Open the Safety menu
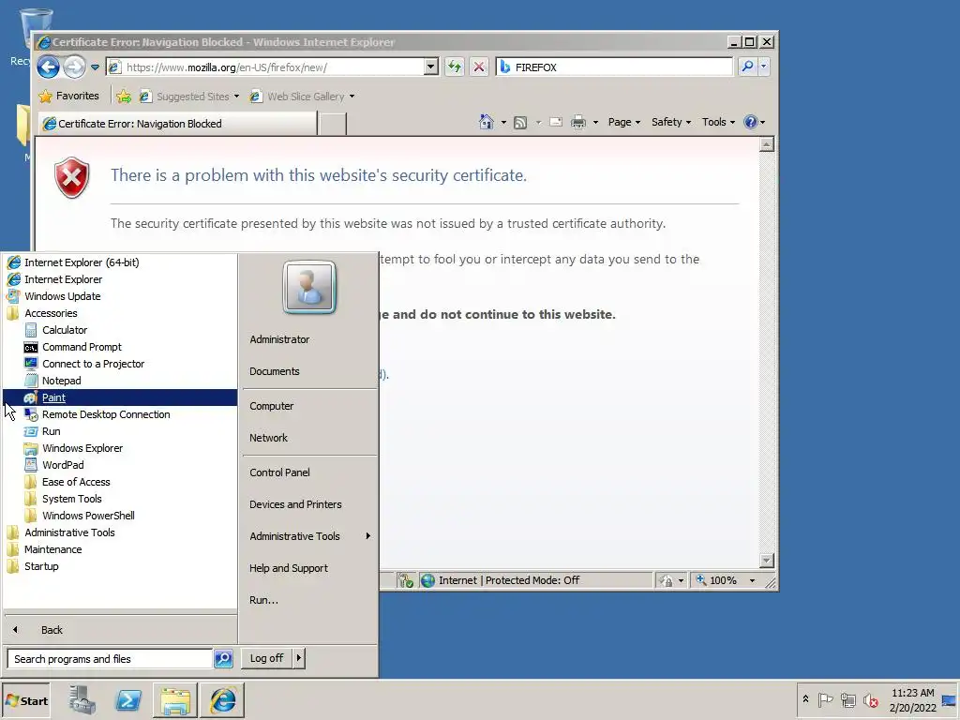Screen dimensions: 960x720 [671, 122]
